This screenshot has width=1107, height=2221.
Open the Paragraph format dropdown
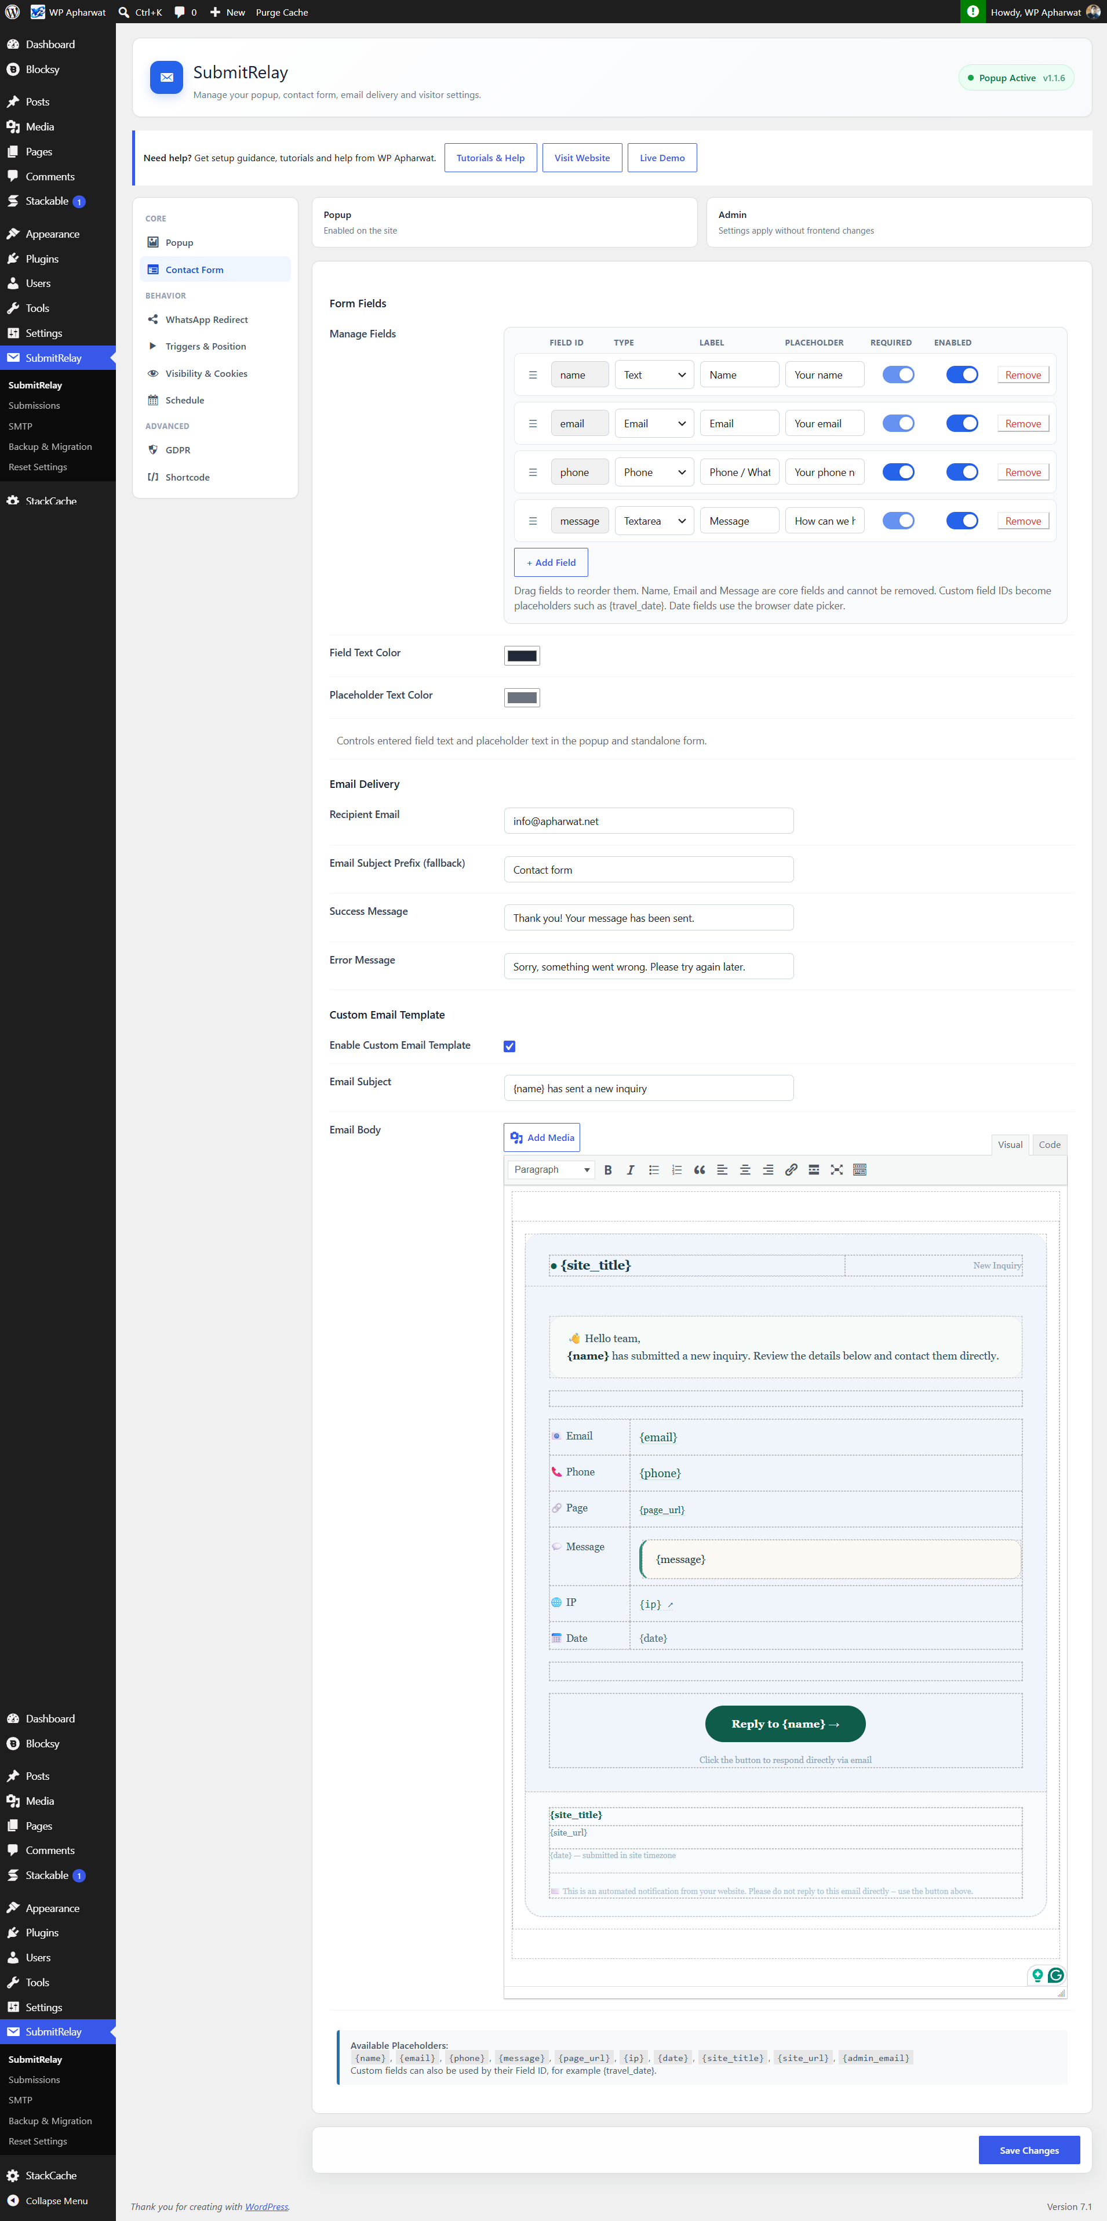(x=552, y=1170)
